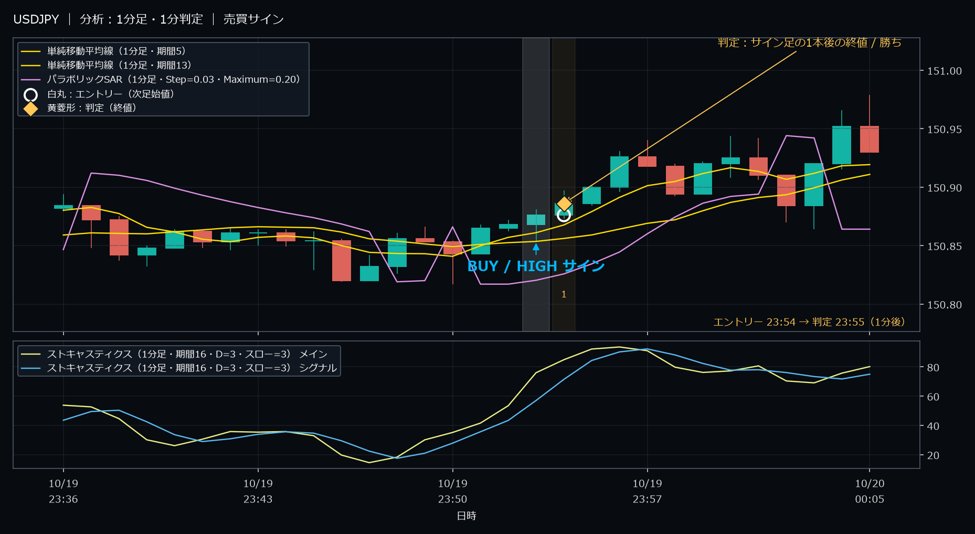This screenshot has height=534, width=975.
Task: Click the 黄菱形:判定 legend label
Action: pos(92,108)
